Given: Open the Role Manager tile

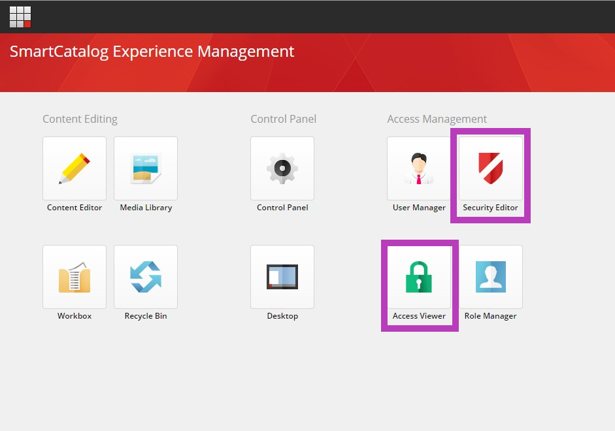Looking at the screenshot, I should [x=491, y=277].
